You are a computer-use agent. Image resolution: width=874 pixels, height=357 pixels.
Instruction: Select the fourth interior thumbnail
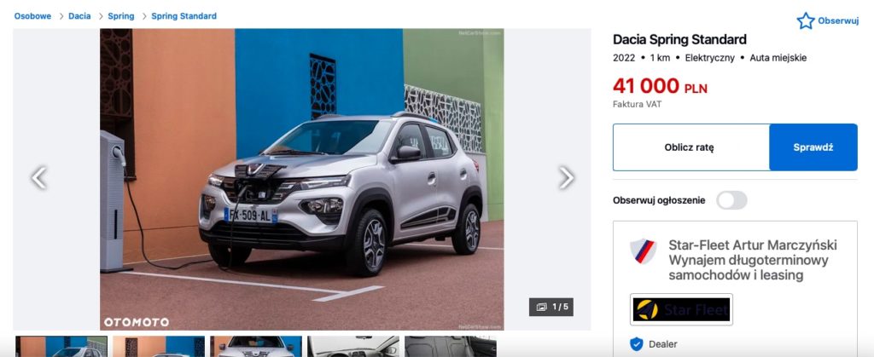(x=353, y=347)
